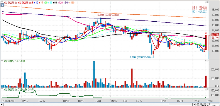Select the magenta 120 moving average legend

60,3
